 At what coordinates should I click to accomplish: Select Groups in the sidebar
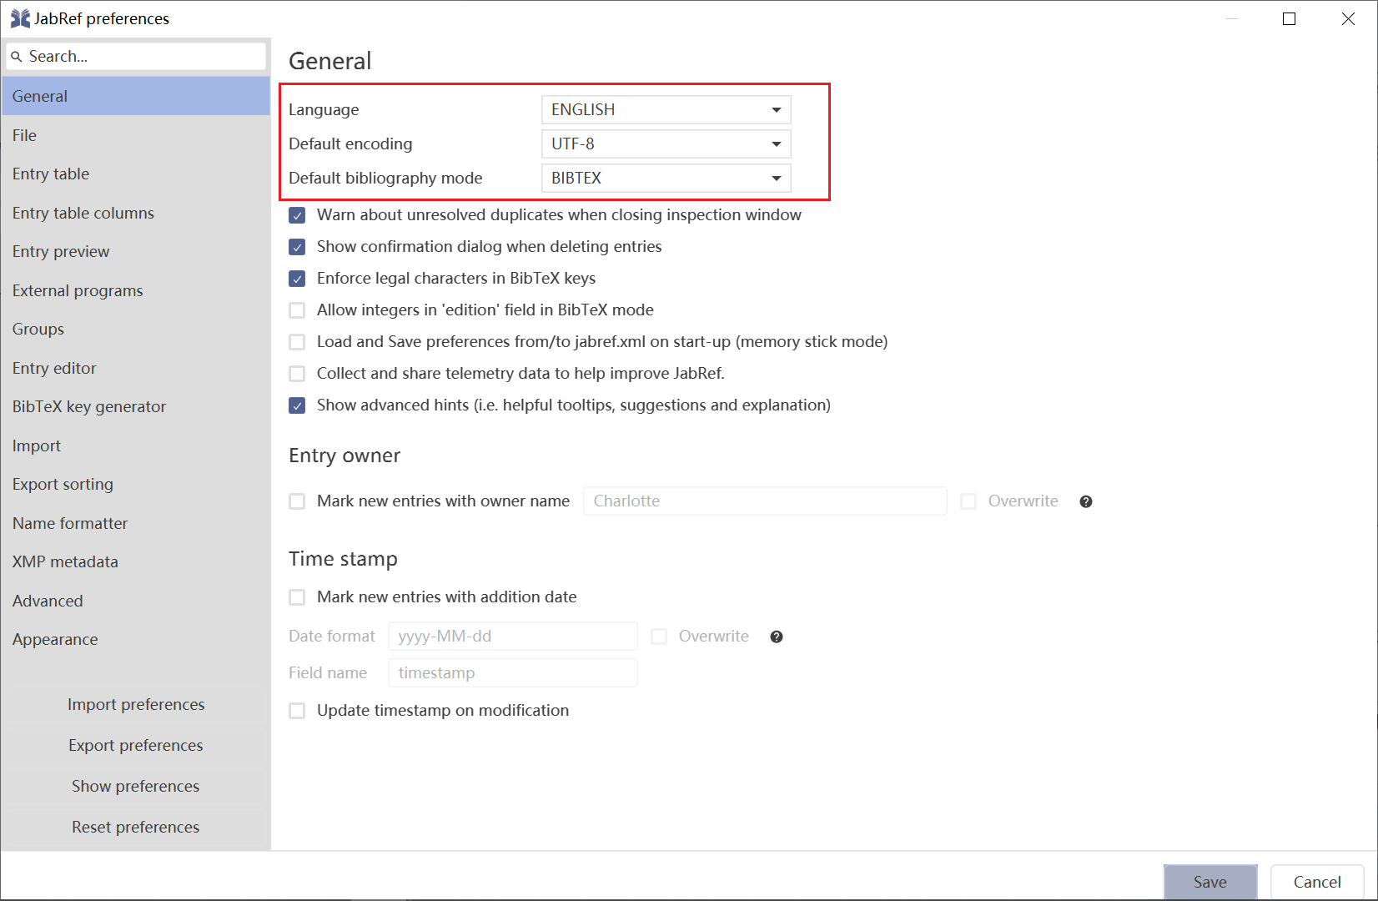pos(135,329)
